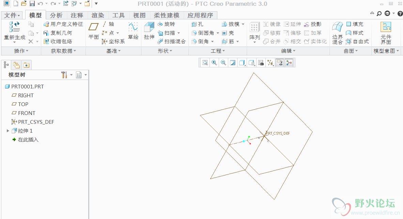Click the 元件界面 (Component Interface) button
The height and width of the screenshot is (219, 403).
[x=386, y=32]
